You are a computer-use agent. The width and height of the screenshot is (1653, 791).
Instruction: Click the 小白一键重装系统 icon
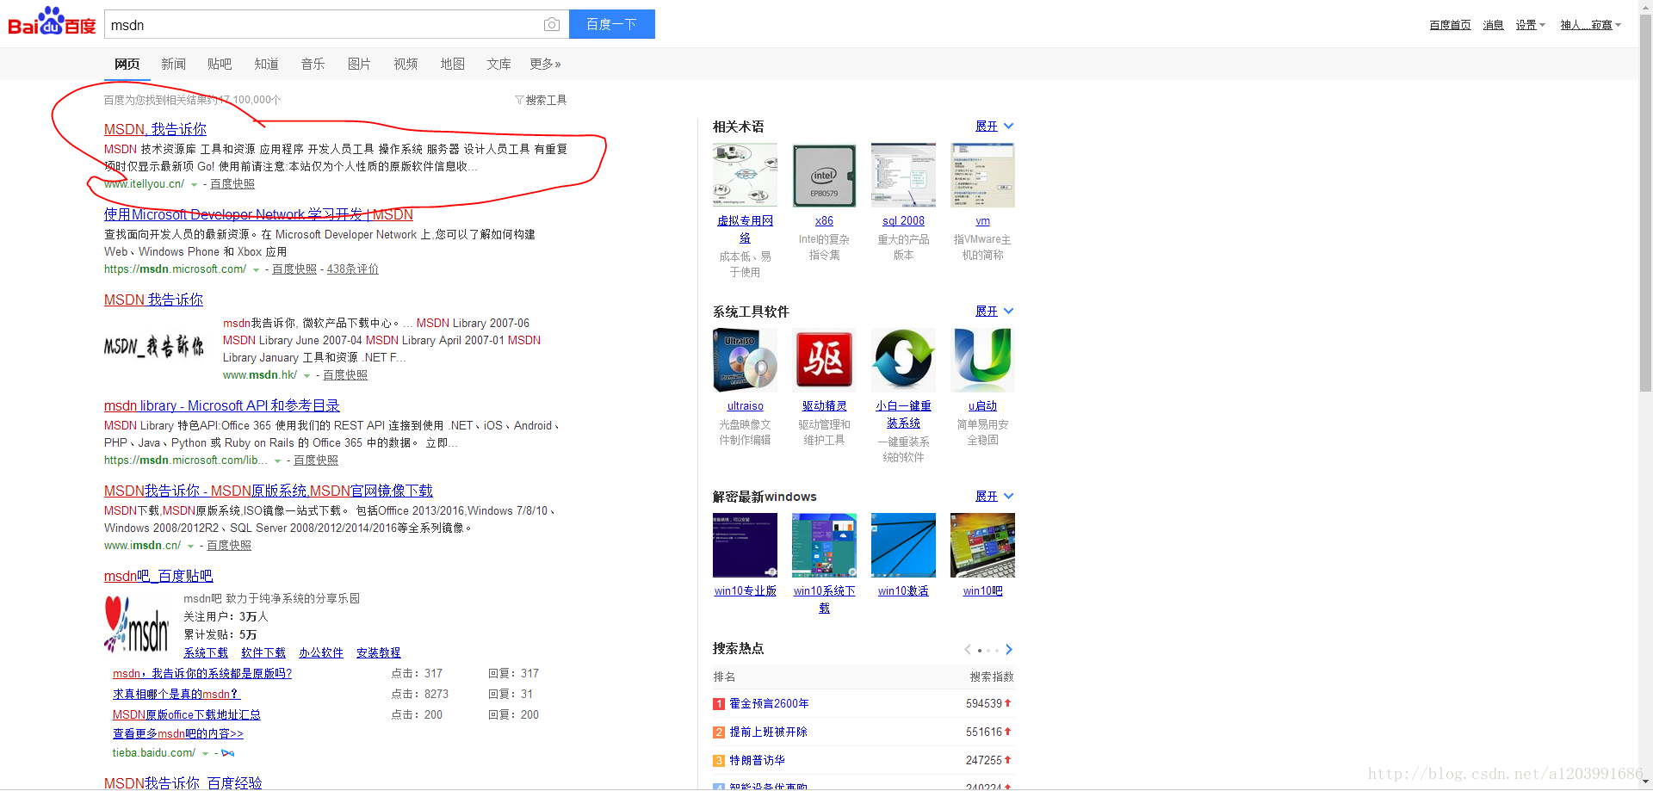click(903, 360)
